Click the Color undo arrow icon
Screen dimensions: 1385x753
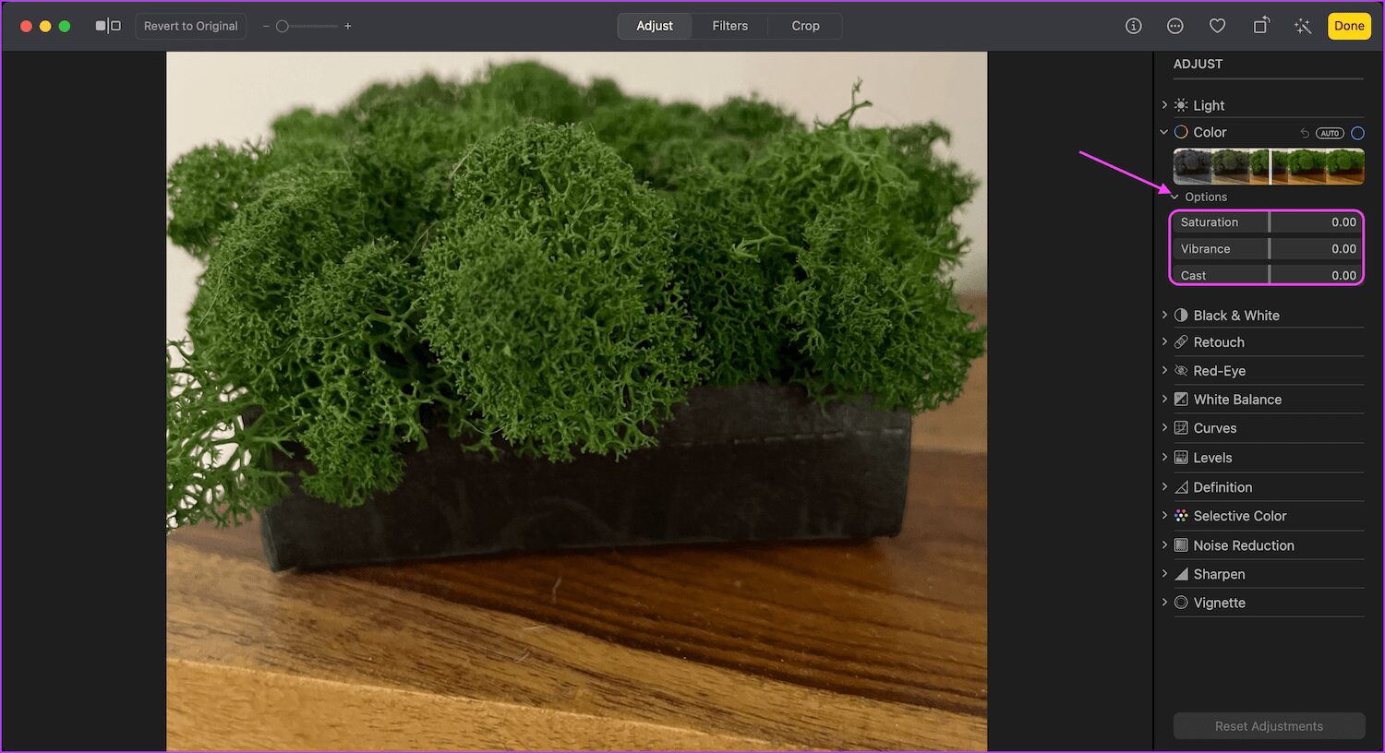1305,133
